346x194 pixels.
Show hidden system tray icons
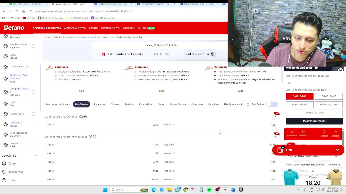pyautogui.click(x=299, y=190)
